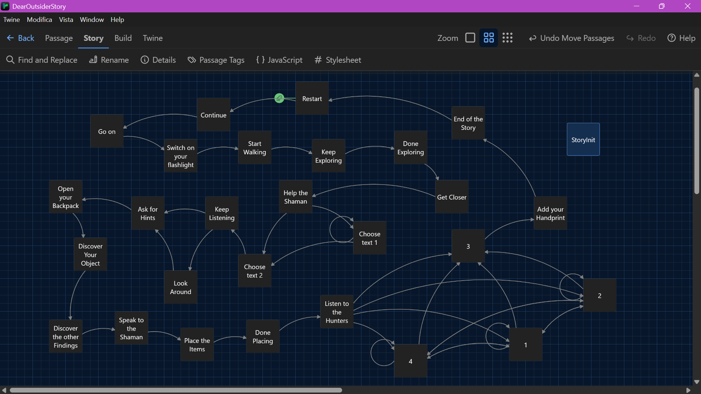Switch to the Build tab
Image resolution: width=701 pixels, height=394 pixels.
coord(123,38)
